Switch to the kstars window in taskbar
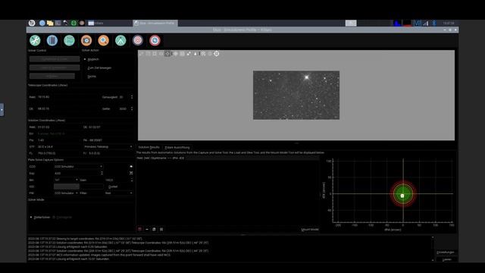Screen dimensions: 485x273 (x=109, y=23)
